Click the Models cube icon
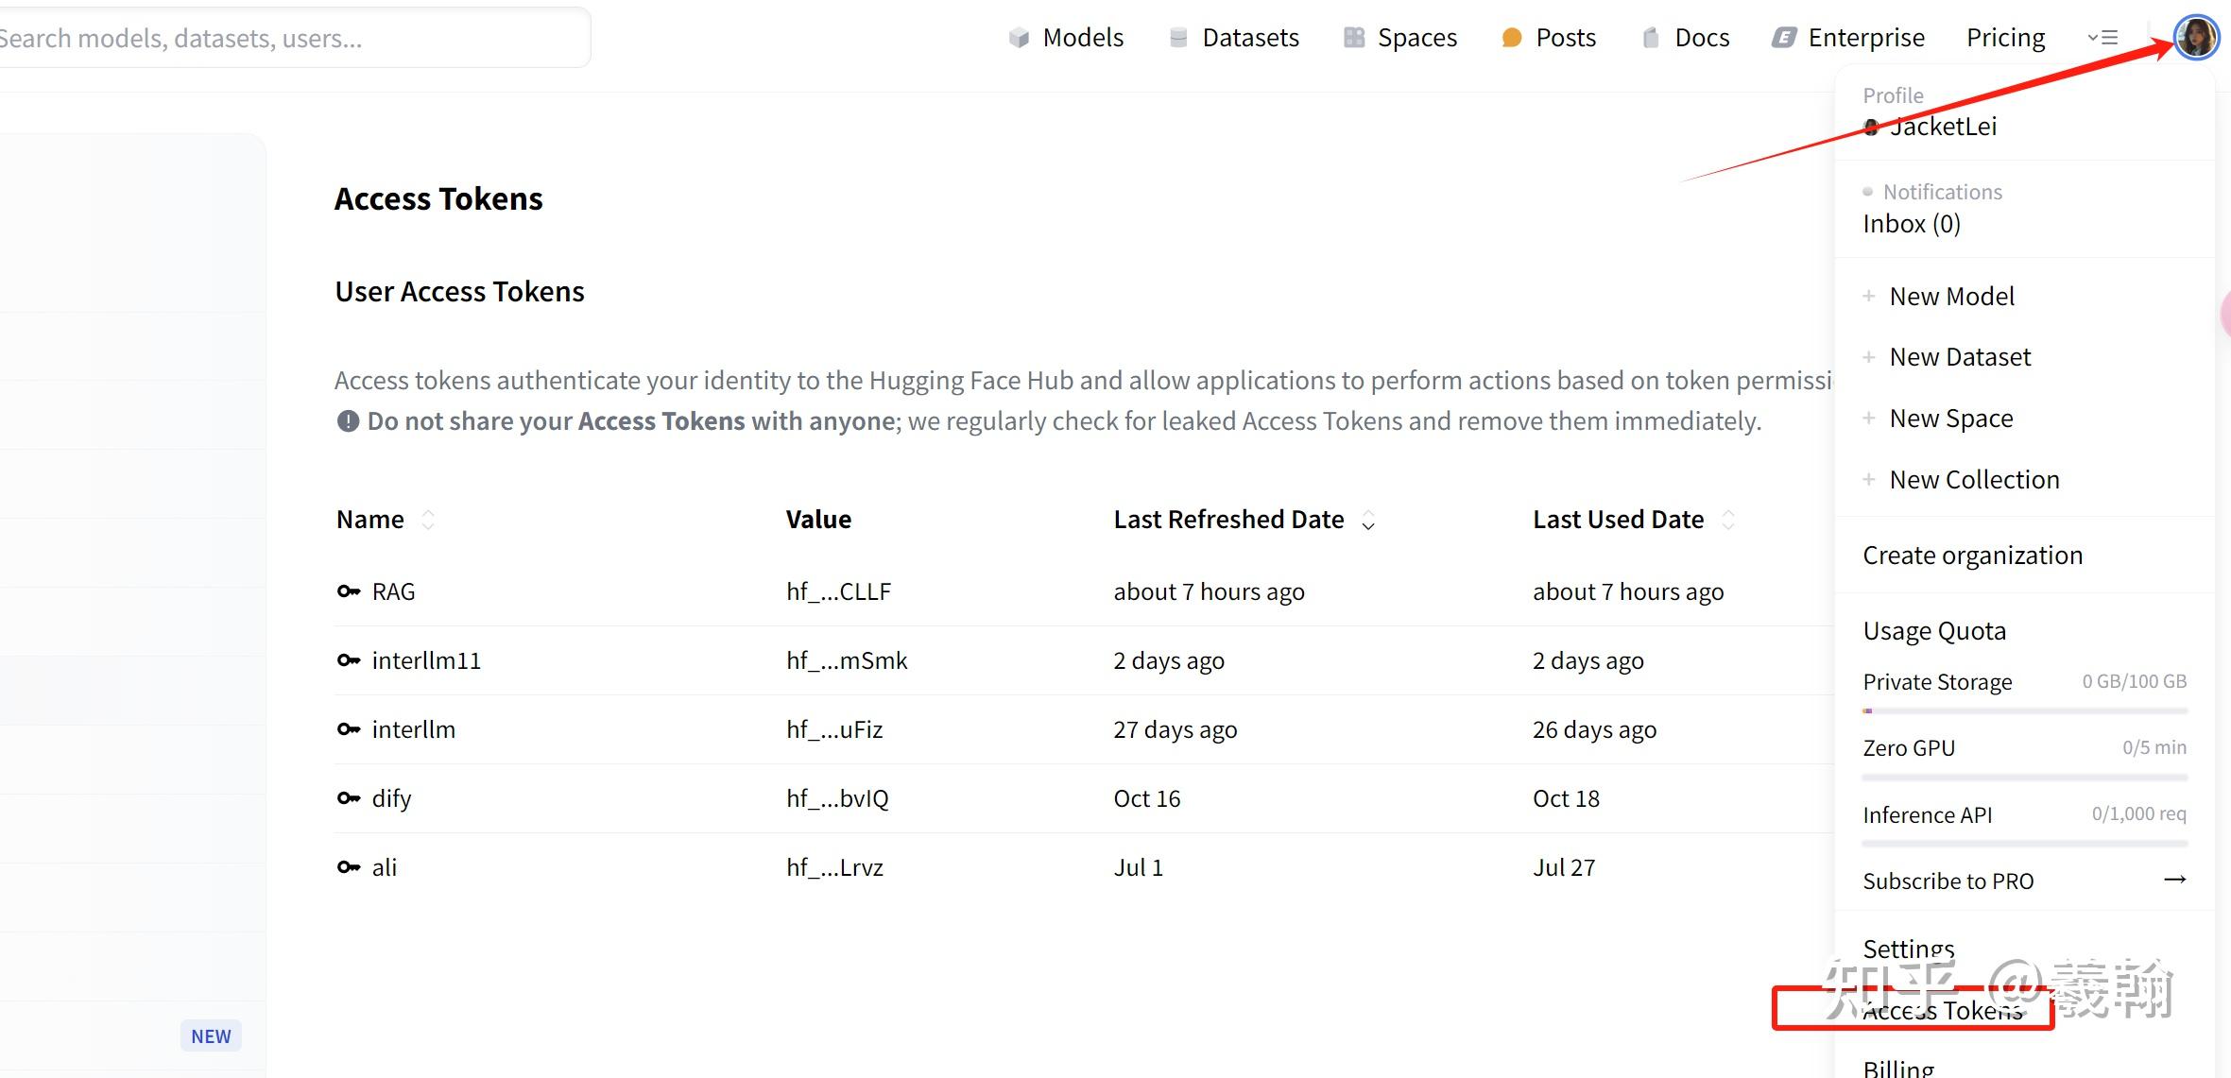Screen dimensions: 2231x1078 pos(1019,38)
